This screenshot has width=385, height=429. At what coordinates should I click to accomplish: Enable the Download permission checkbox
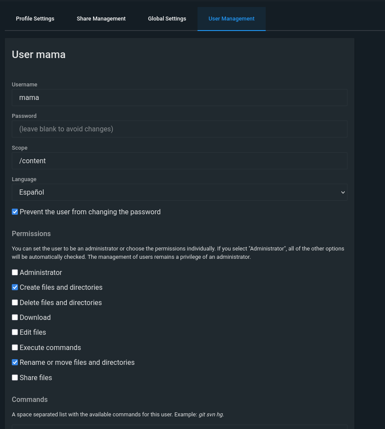(x=15, y=317)
